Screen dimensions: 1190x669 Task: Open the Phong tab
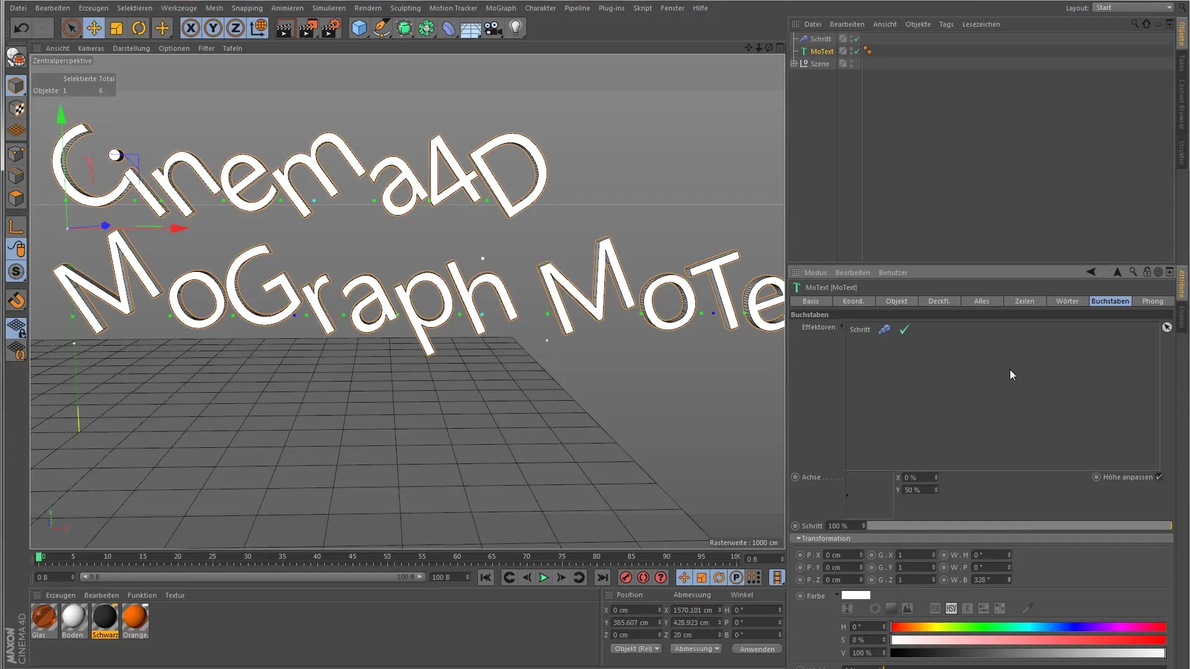click(x=1153, y=301)
